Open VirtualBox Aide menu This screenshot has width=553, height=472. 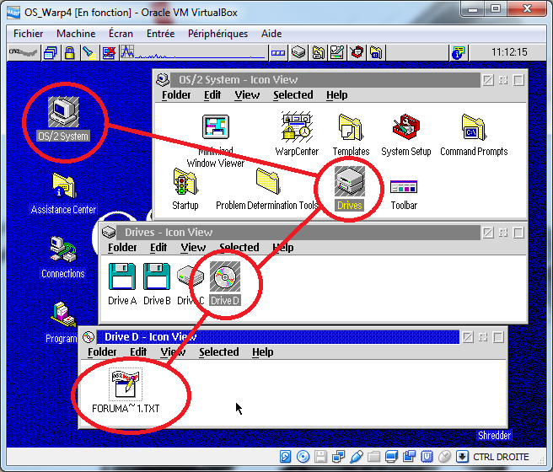pos(271,34)
